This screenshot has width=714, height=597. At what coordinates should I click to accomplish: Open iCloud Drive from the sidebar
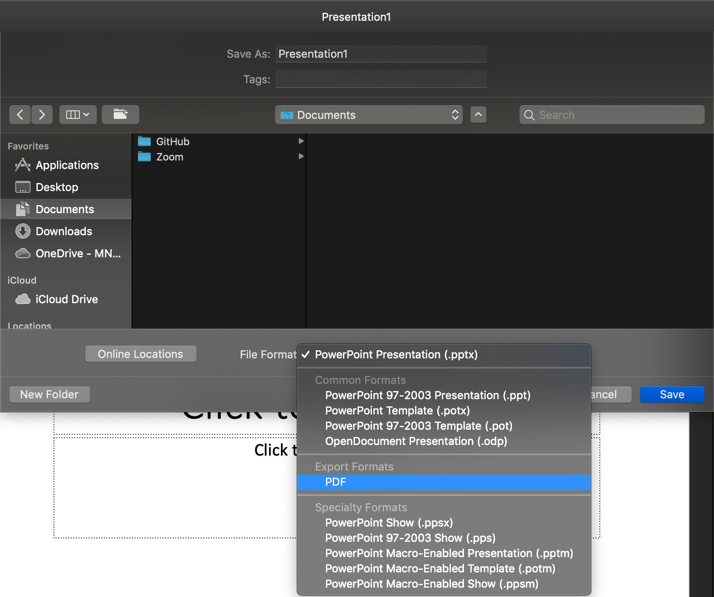[x=67, y=299]
